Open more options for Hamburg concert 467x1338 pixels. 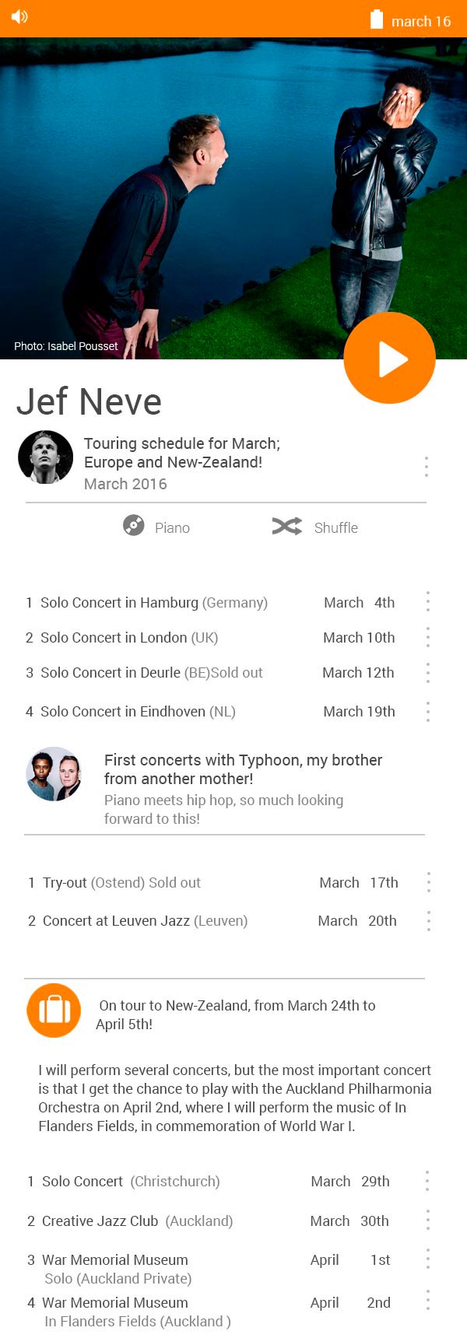[x=427, y=601]
